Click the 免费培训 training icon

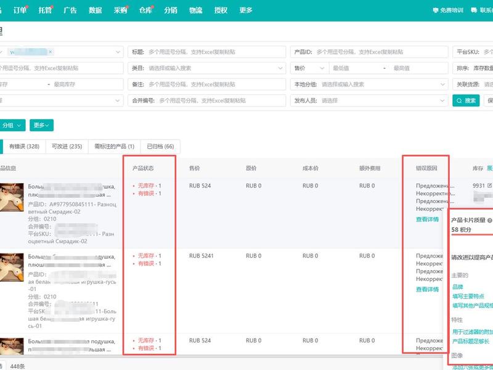(x=436, y=10)
